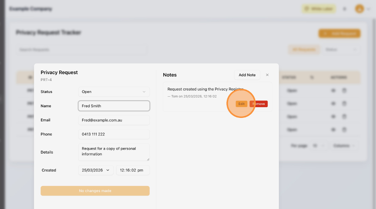Focus the Phone number field
Image resolution: width=376 pixels, height=209 pixels.
(x=114, y=134)
